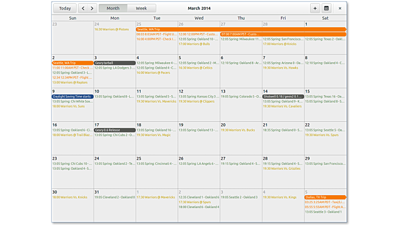Open the Geary 0.6 Release event
The width and height of the screenshot is (400, 225).
(114, 130)
